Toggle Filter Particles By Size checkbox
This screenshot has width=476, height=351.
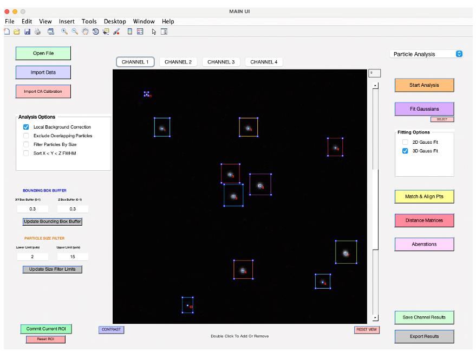pos(26,144)
